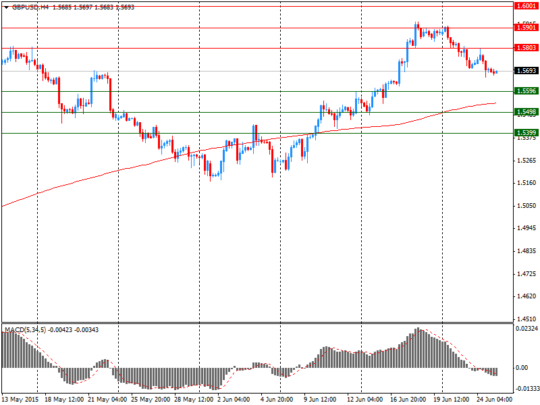The height and width of the screenshot is (405, 540).
Task: Click the 1.4945 price scale value
Action: tap(527, 228)
